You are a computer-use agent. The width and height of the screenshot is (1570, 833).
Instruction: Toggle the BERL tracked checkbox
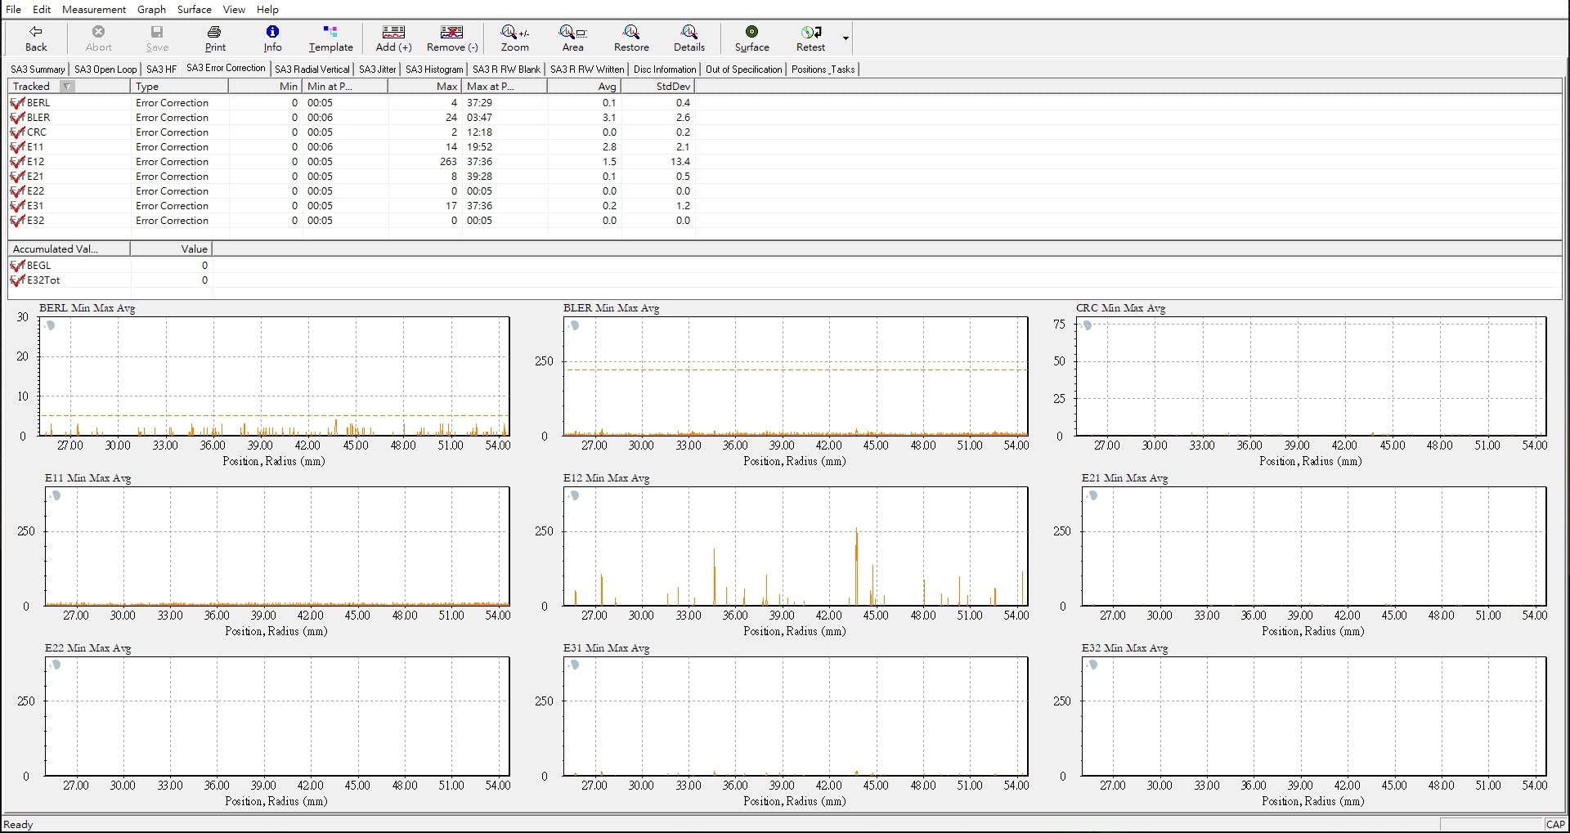pyautogui.click(x=17, y=103)
